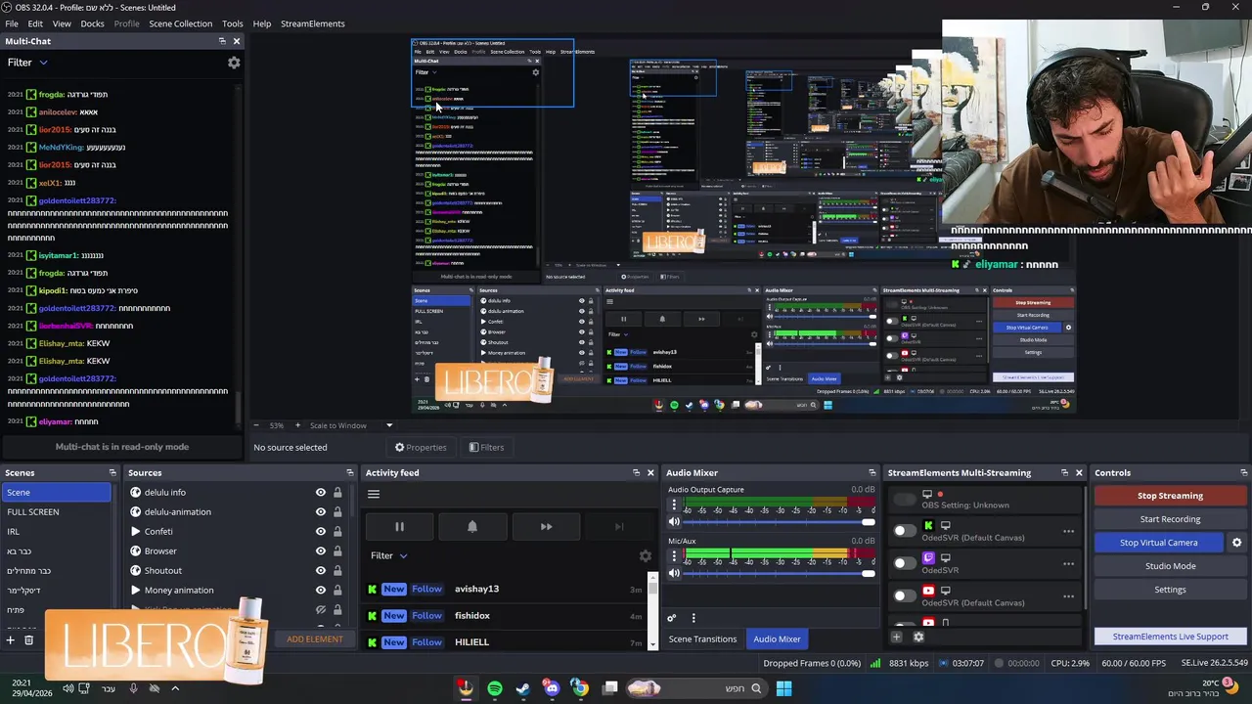Screen dimensions: 1252x704
Task: Open the File menu
Action: (12, 23)
